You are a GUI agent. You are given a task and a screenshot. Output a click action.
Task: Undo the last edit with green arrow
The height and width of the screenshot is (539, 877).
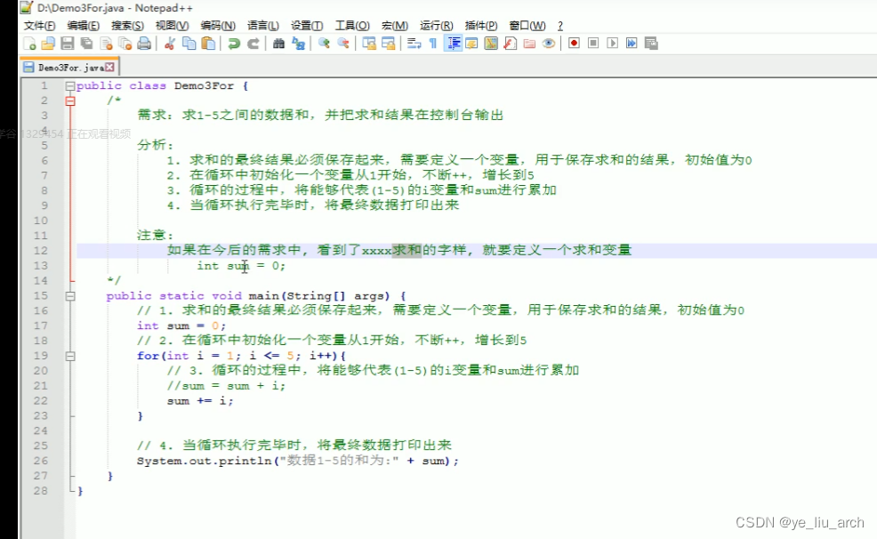tap(234, 44)
